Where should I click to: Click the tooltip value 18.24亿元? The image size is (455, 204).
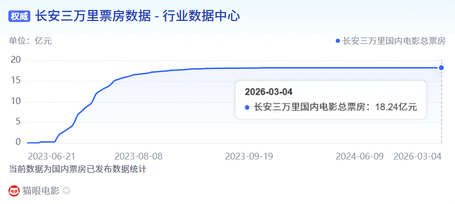click(396, 107)
